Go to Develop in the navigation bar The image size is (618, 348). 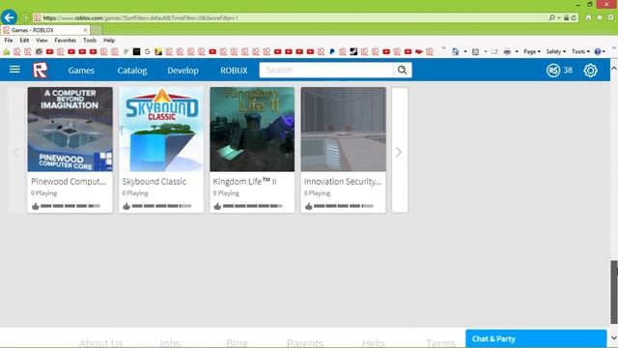[x=183, y=71]
